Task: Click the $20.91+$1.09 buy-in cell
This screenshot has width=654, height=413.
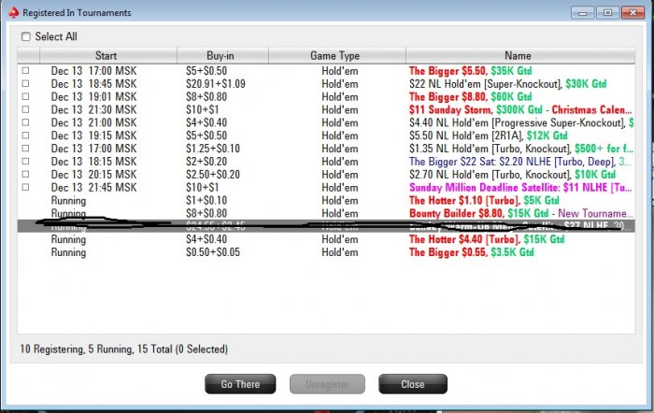Action: click(x=216, y=84)
